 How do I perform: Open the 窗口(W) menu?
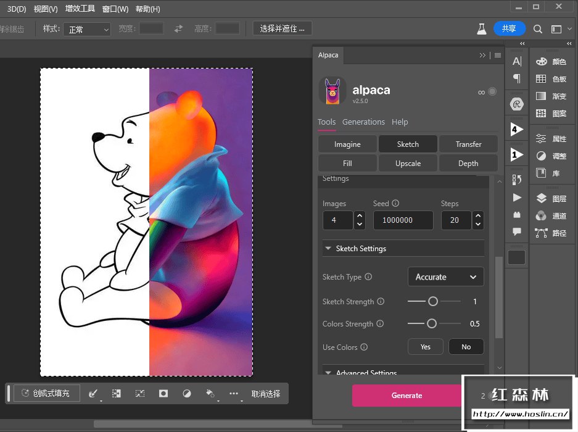coord(115,9)
